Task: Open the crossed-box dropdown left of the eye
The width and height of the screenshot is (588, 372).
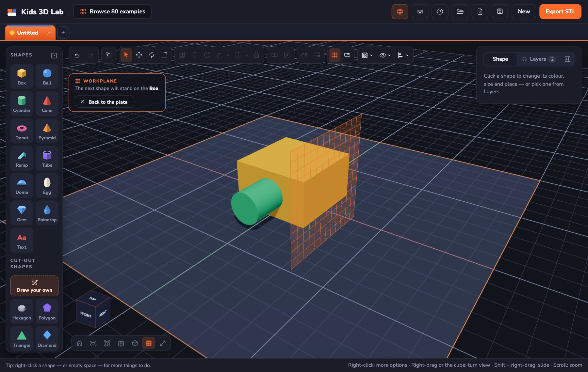Action: tap(367, 55)
